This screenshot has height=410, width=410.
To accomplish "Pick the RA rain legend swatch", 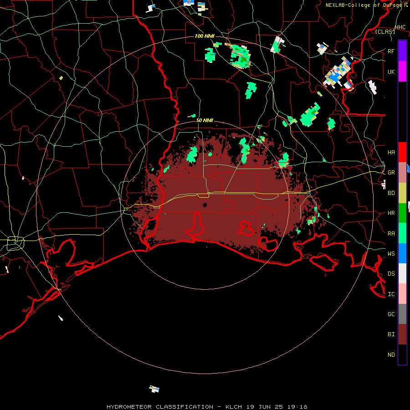I will point(402,233).
